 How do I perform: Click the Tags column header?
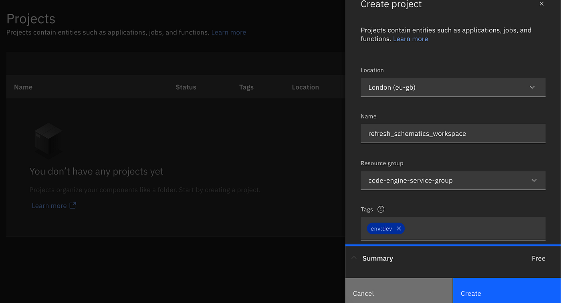pyautogui.click(x=246, y=87)
